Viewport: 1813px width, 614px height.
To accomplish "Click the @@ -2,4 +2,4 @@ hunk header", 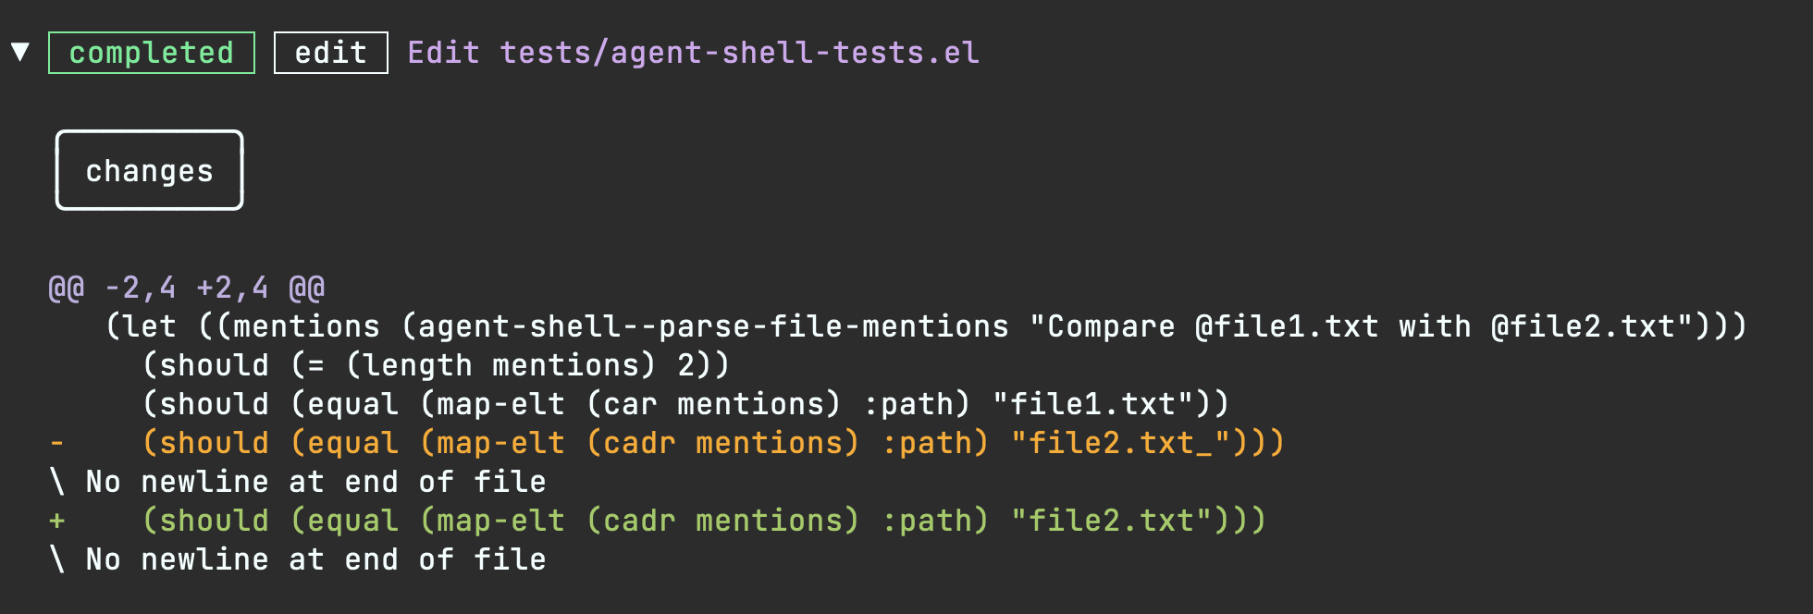I will point(186,289).
